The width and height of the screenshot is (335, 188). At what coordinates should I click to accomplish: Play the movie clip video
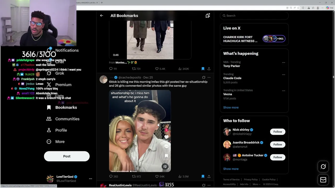[x=150, y=40]
